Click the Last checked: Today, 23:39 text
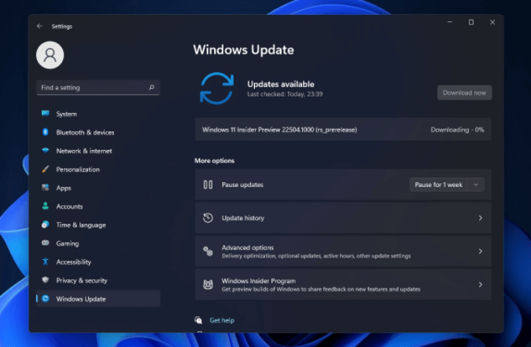Image resolution: width=531 pixels, height=347 pixels. pyautogui.click(x=285, y=94)
